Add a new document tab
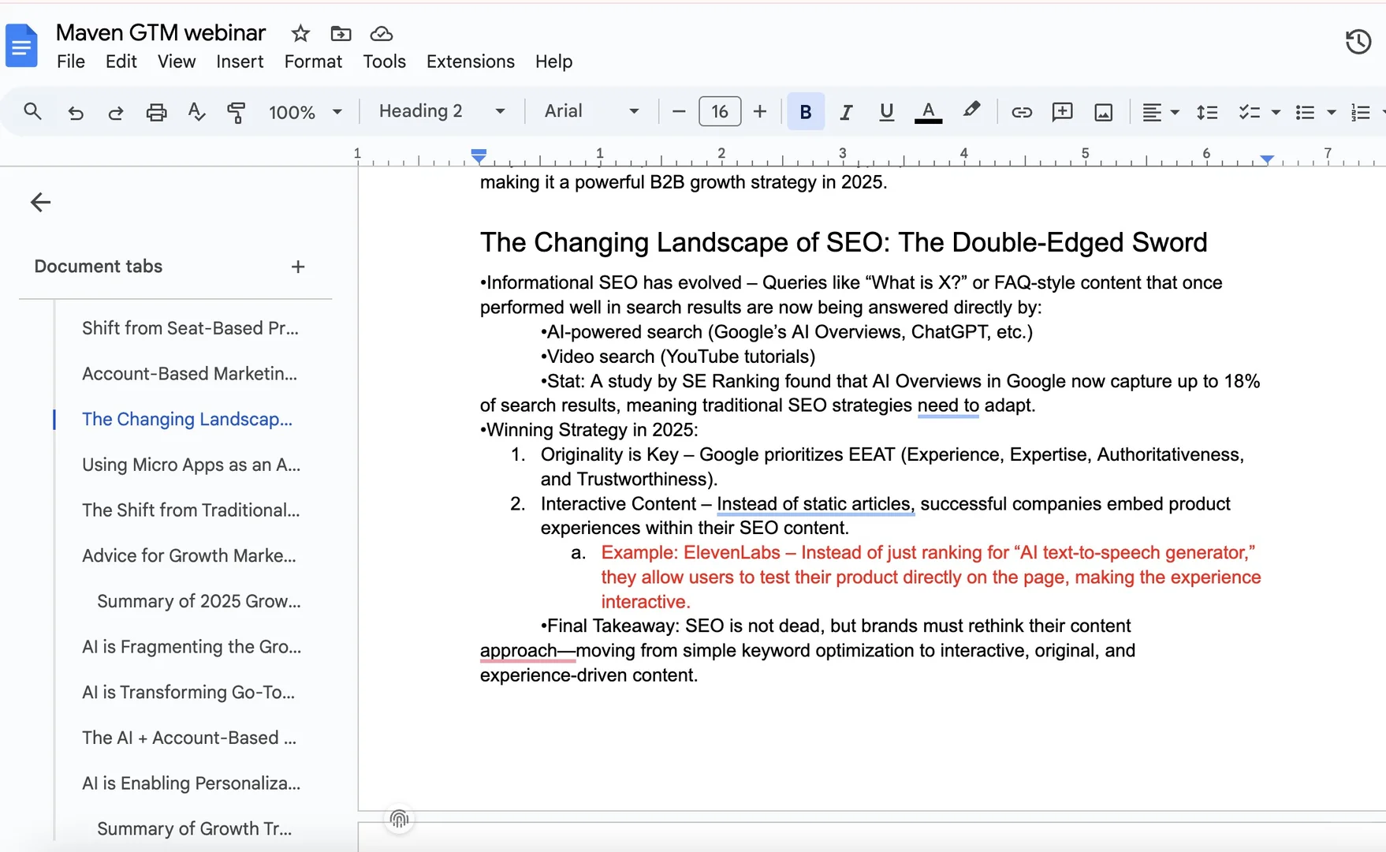Image resolution: width=1386 pixels, height=852 pixels. [x=298, y=267]
